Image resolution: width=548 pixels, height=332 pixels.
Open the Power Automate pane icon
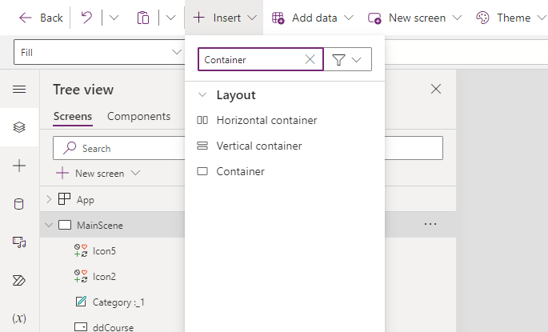[19, 280]
